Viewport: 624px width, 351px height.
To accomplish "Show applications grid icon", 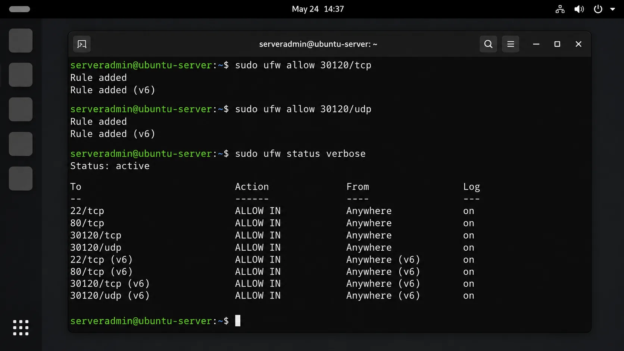I will (21, 328).
